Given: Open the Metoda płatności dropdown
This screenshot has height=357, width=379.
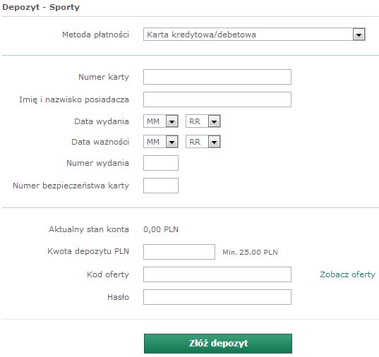Looking at the screenshot, I should [x=254, y=35].
